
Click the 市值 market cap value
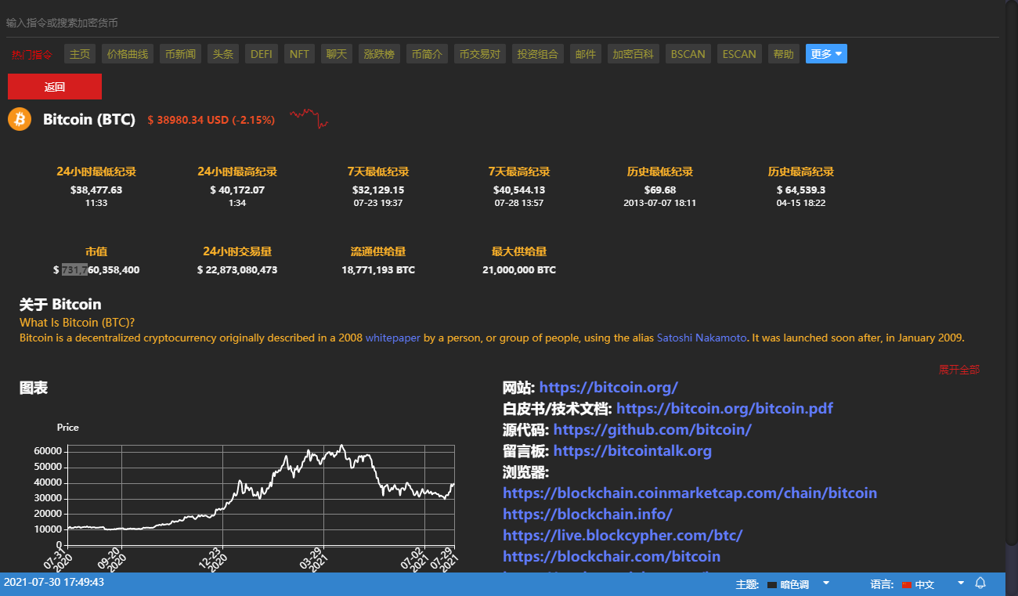point(96,269)
